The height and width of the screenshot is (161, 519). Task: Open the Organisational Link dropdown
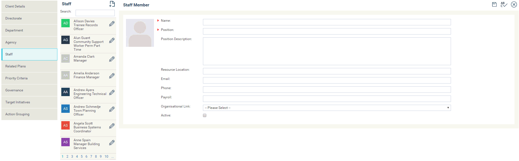(326, 108)
